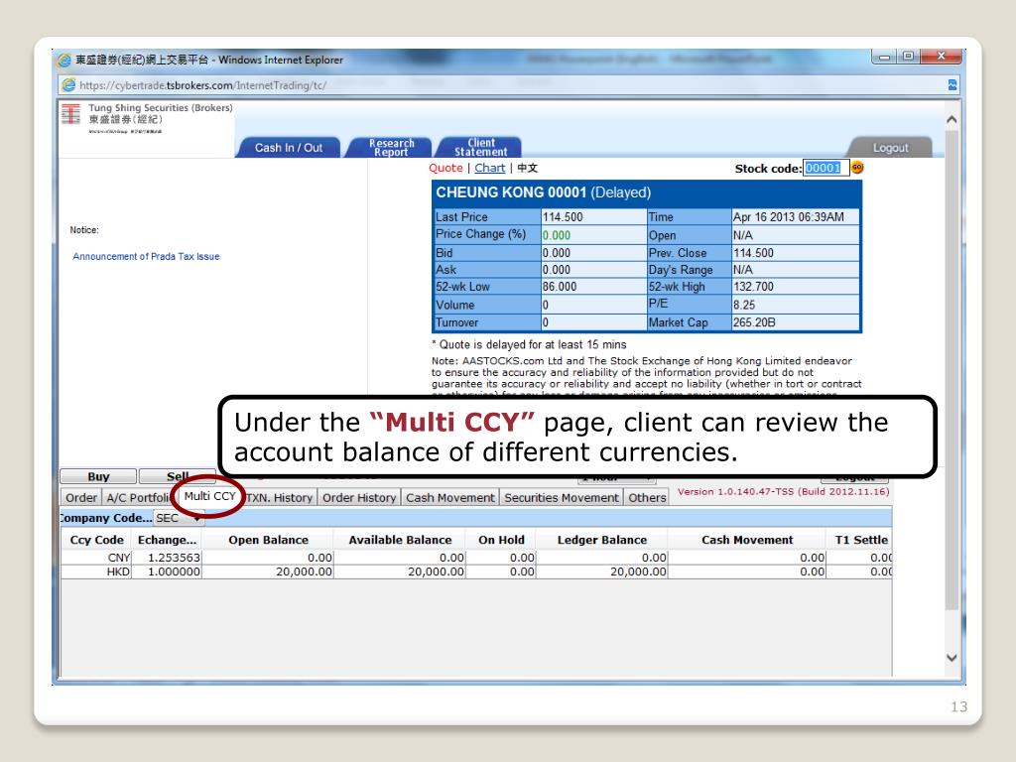Screen dimensions: 1016x762
Task: Switch to the Order History tab
Action: pyautogui.click(x=359, y=498)
